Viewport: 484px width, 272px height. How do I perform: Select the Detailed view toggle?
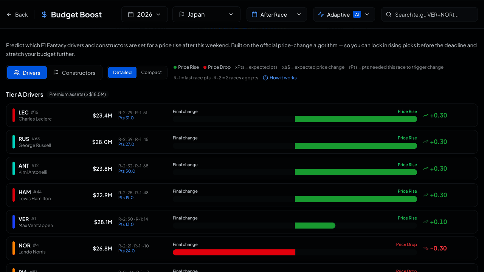pyautogui.click(x=122, y=73)
